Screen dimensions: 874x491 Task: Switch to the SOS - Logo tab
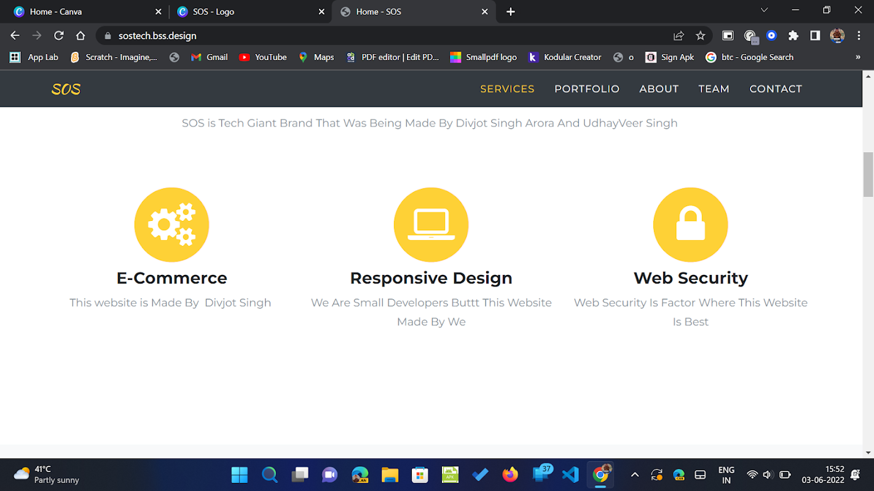pyautogui.click(x=250, y=12)
